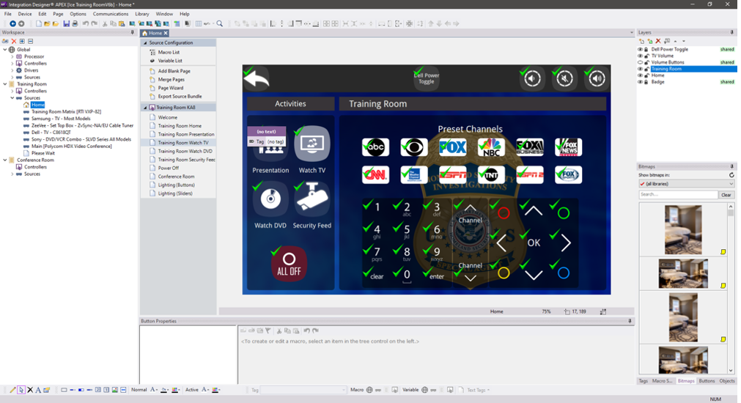Click the add new layer icon in Layers panel
The width and height of the screenshot is (741, 403).
click(x=641, y=41)
